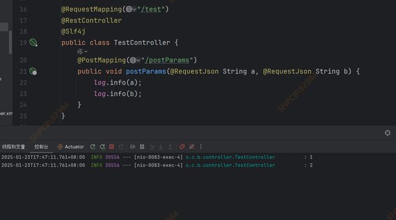This screenshot has width=396, height=220.
Task: Stop the running application with red square
Action: 111,146
